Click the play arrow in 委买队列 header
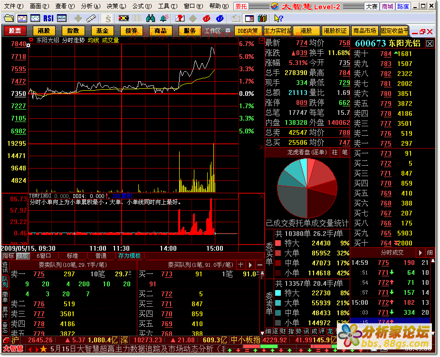 click(x=250, y=264)
